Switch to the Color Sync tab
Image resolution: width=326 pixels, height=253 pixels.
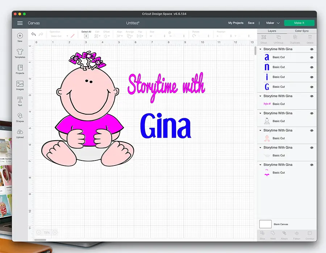302,31
